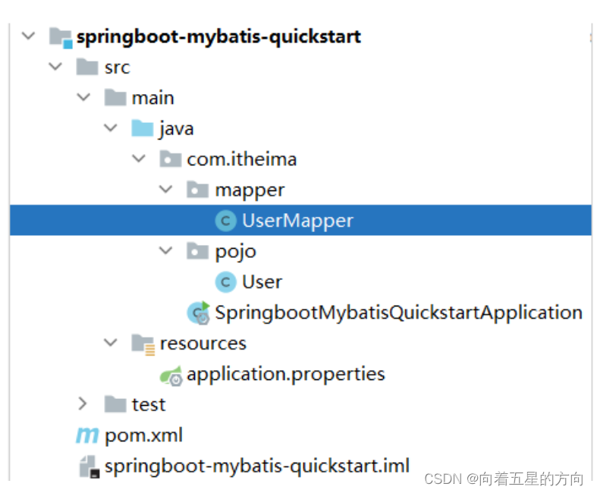
Task: Click the application.properties Spring leaf icon
Action: pyautogui.click(x=171, y=375)
